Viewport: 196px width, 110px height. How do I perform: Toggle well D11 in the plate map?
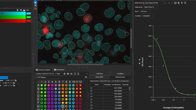pyautogui.click(x=77, y=96)
